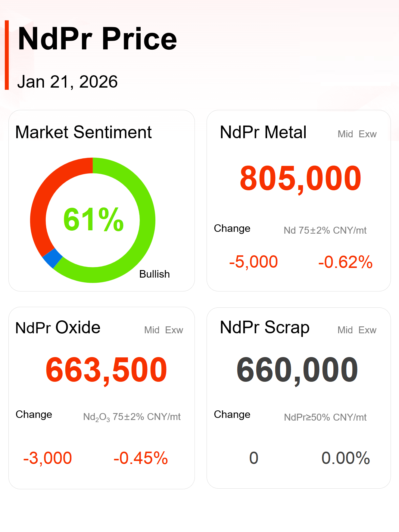This screenshot has width=399, height=532.
Task: Select the 61% sentiment value
Action: pos(93,220)
